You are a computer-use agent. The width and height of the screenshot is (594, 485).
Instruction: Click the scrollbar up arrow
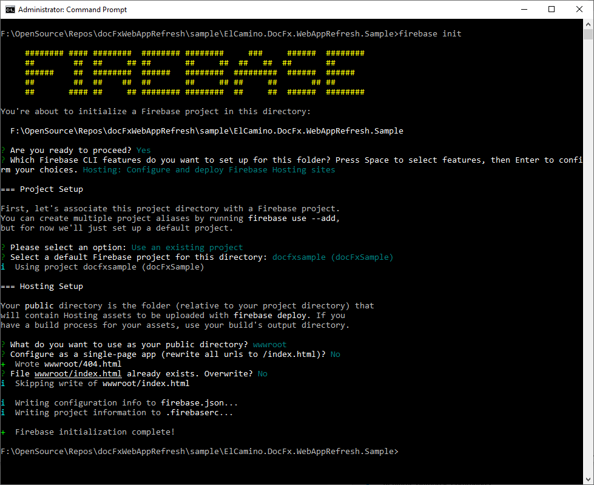[588, 25]
